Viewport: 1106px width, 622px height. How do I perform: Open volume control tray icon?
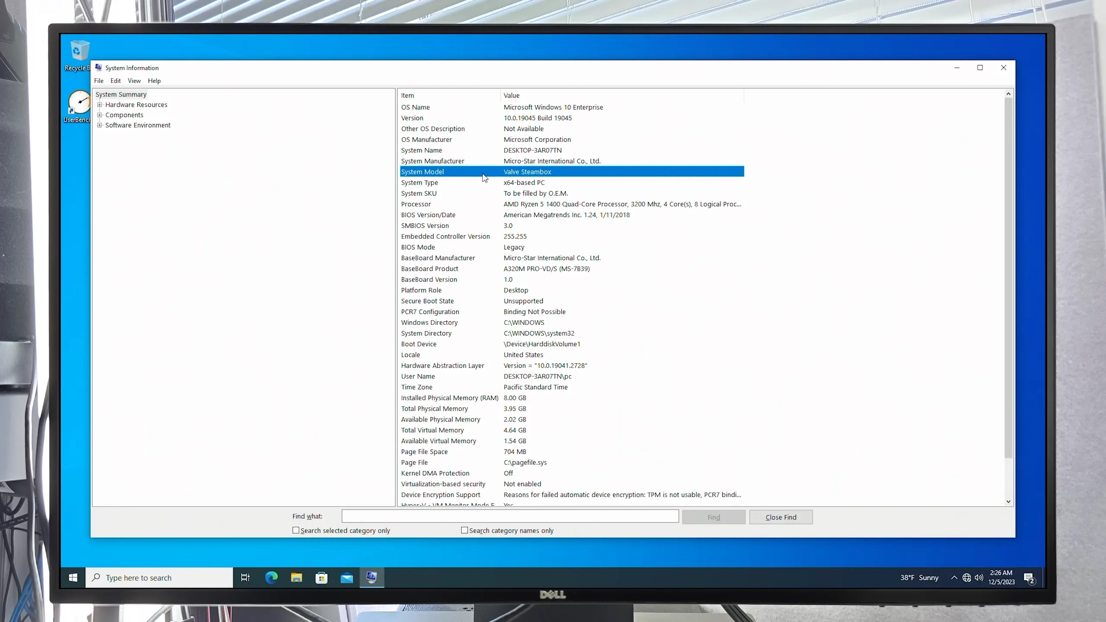pos(979,578)
